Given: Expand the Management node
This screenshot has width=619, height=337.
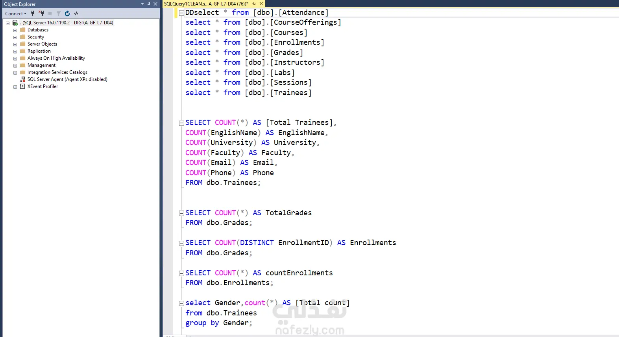Looking at the screenshot, I should tap(15, 66).
